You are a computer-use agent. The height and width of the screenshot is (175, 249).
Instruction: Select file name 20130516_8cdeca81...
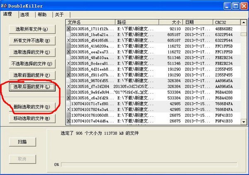tap(93, 63)
